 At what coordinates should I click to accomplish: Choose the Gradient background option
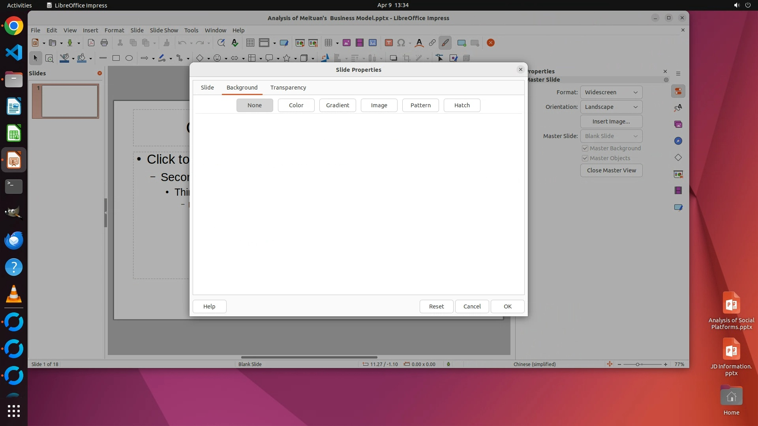coord(337,105)
